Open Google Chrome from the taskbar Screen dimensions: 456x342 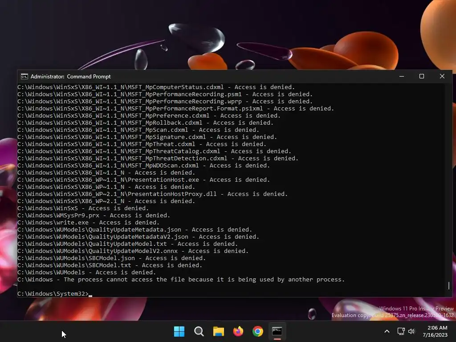click(258, 331)
